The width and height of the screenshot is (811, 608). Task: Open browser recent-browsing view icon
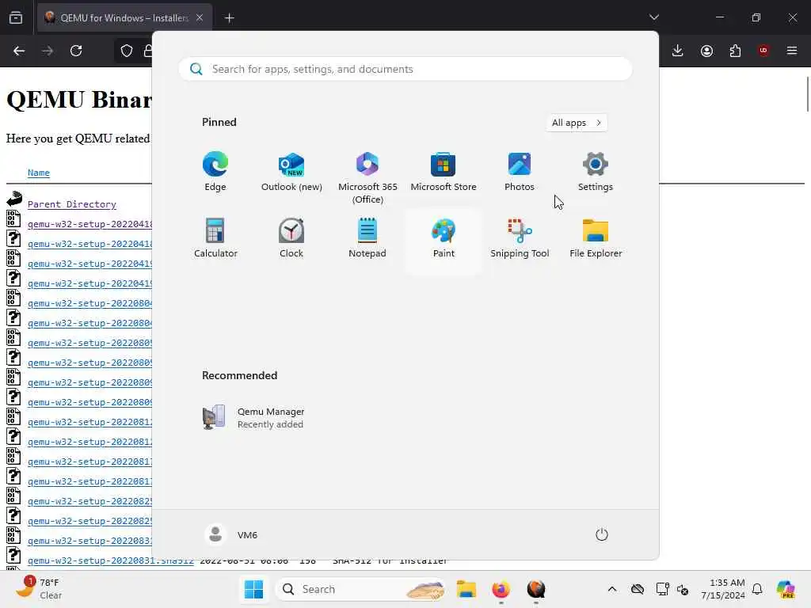(x=16, y=18)
